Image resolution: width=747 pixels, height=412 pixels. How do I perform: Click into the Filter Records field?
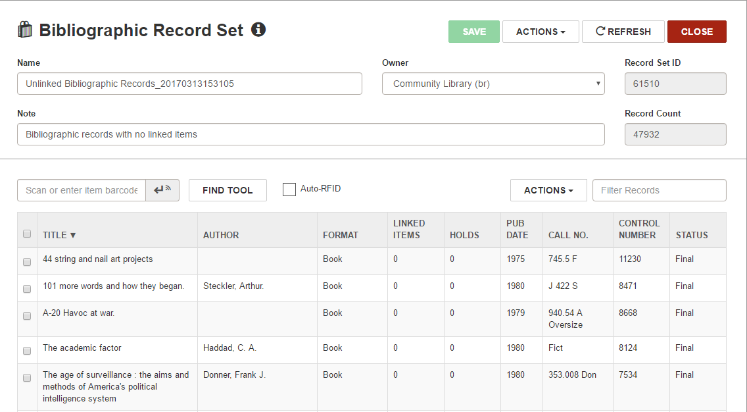[x=659, y=190]
